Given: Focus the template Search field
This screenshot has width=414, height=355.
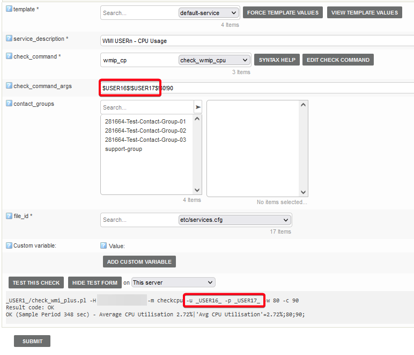Looking at the screenshot, I should click(x=139, y=13).
